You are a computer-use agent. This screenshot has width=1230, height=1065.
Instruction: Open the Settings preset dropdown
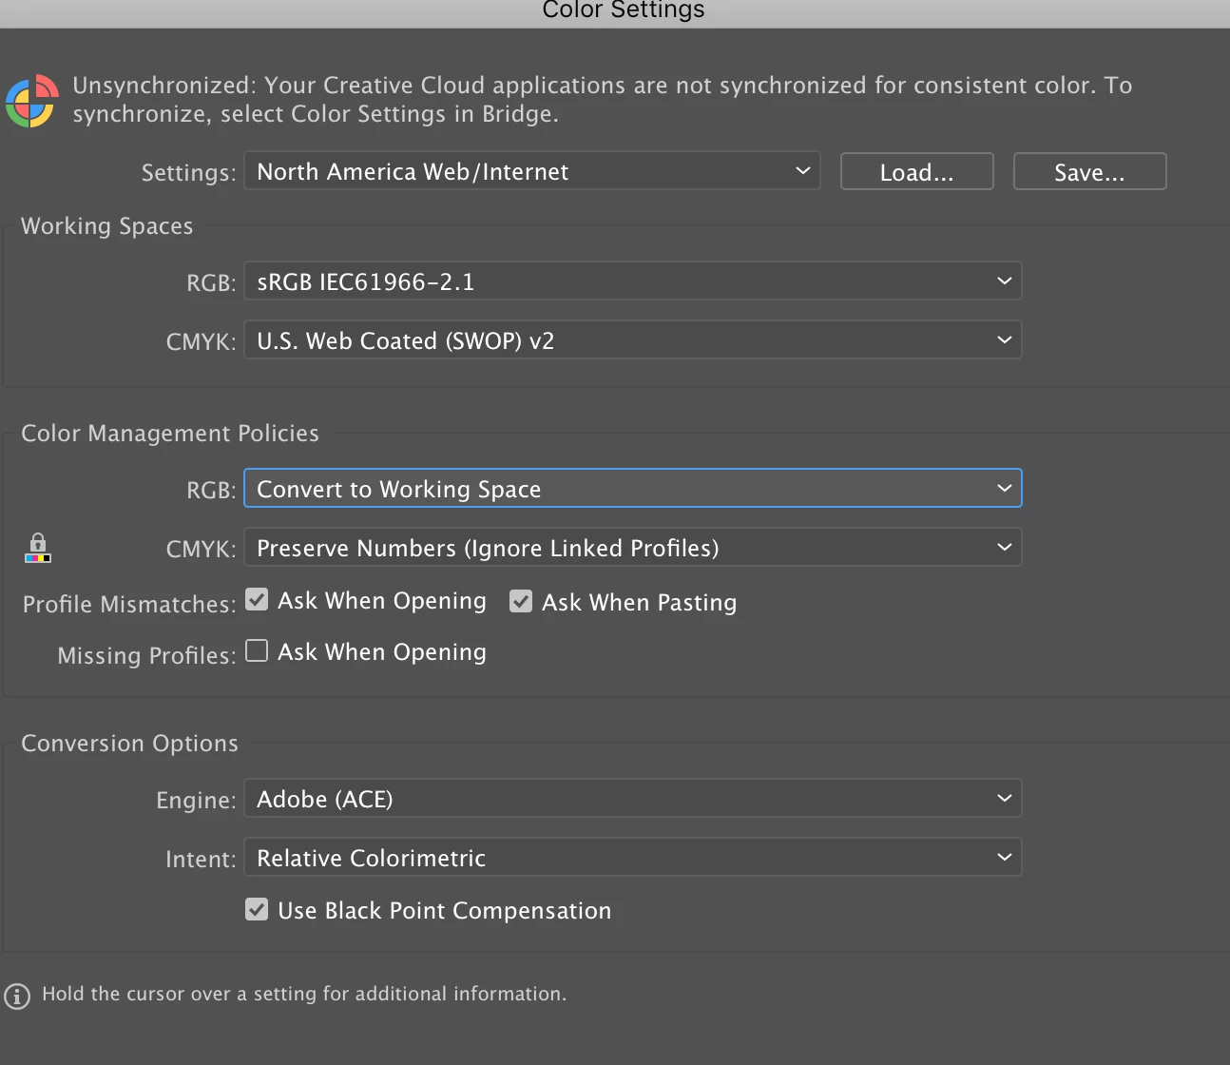(532, 171)
